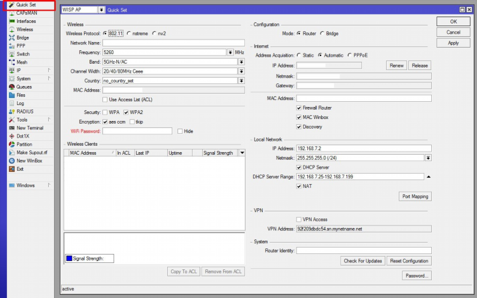
Task: Toggle Firewall Router checkbox
Action: [x=299, y=108]
